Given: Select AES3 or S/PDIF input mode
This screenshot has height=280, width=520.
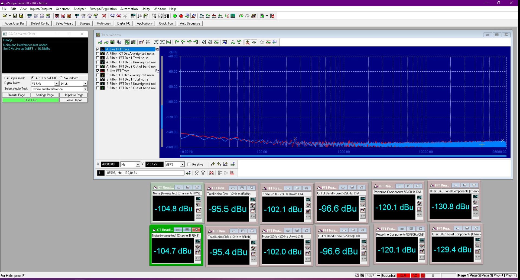Looking at the screenshot, I should pyautogui.click(x=32, y=78).
